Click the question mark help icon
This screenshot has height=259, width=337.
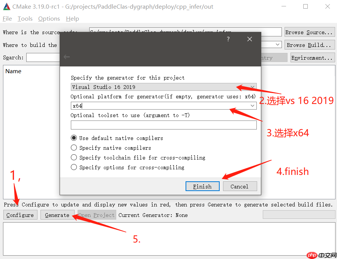click(x=228, y=39)
